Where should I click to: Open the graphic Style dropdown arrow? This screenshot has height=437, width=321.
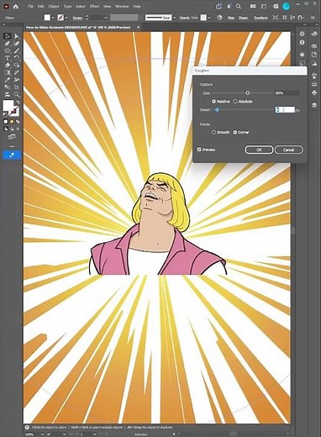(x=209, y=18)
